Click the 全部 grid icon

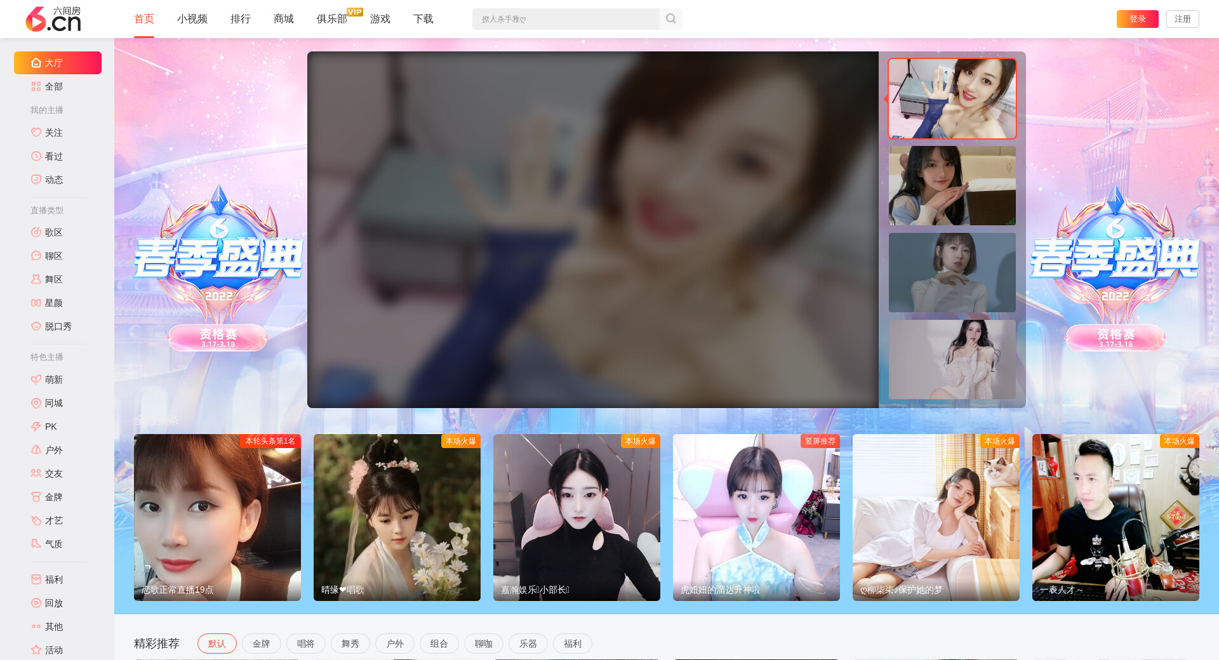click(x=36, y=86)
